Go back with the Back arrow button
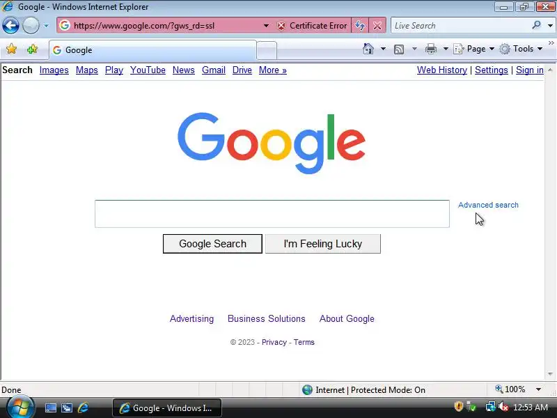Viewport: 557px width, 418px height. pyautogui.click(x=10, y=26)
